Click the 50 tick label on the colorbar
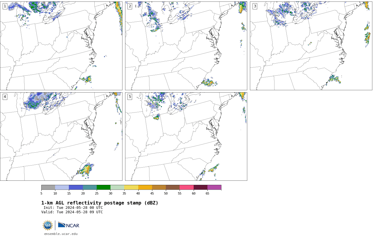 tap(166, 193)
